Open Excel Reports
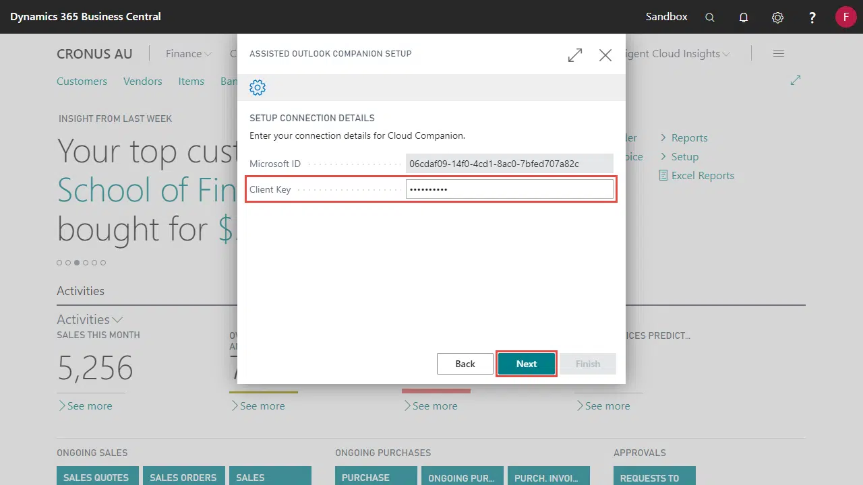Image resolution: width=863 pixels, height=485 pixels. coord(703,176)
